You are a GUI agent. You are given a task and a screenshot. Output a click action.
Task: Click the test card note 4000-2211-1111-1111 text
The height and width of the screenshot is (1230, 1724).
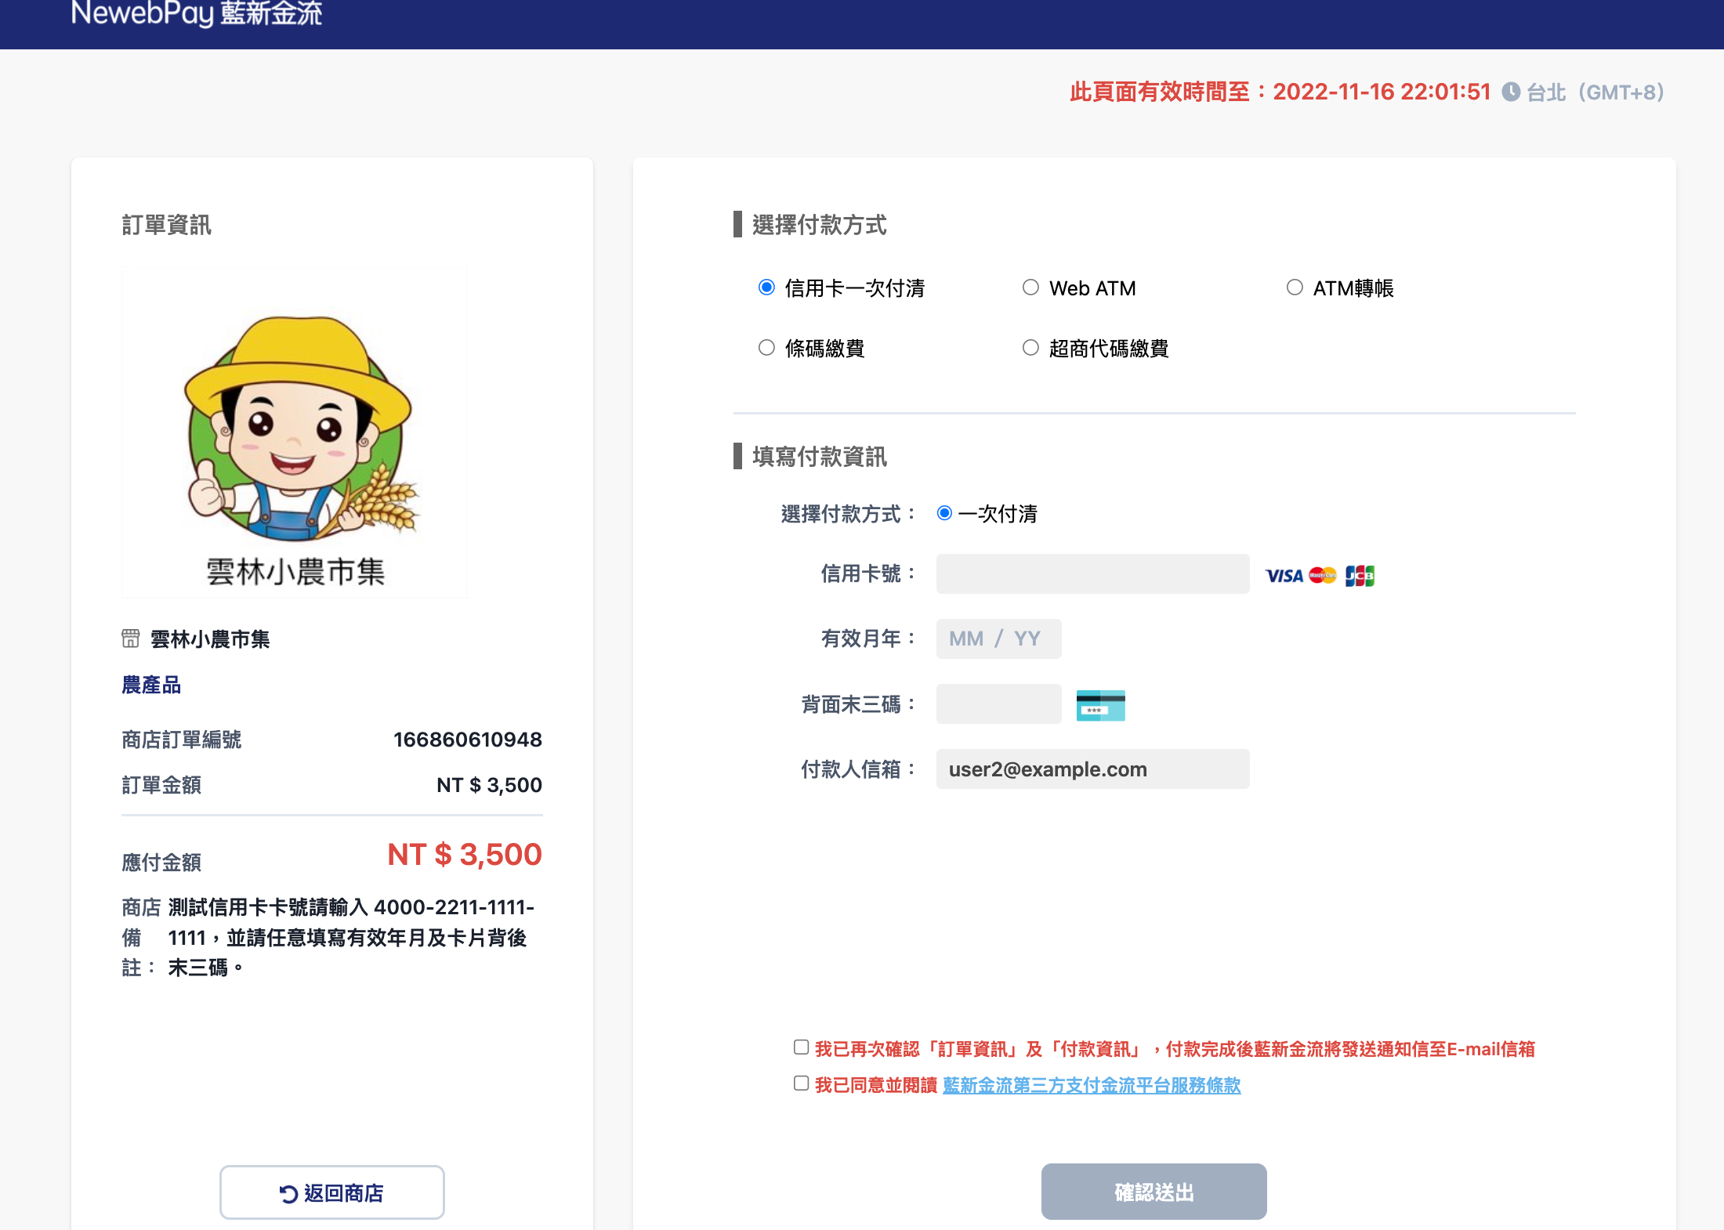351,937
